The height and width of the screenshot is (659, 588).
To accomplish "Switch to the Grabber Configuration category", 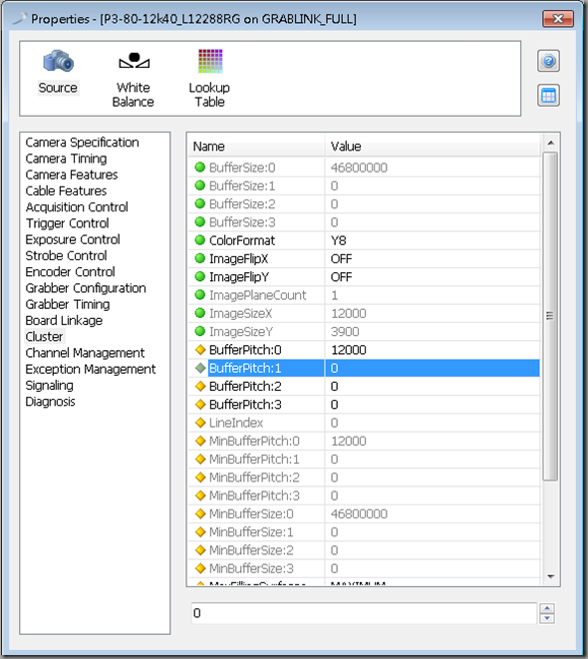I will (86, 288).
